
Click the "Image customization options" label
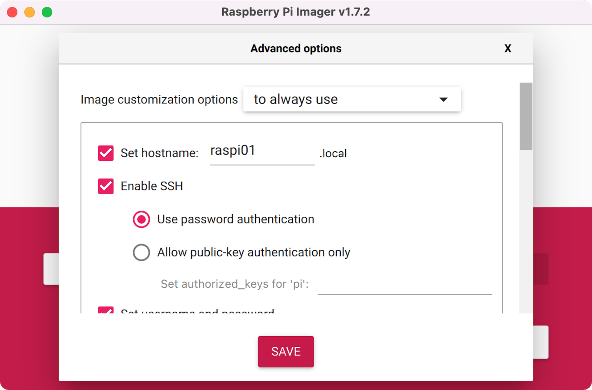click(159, 99)
